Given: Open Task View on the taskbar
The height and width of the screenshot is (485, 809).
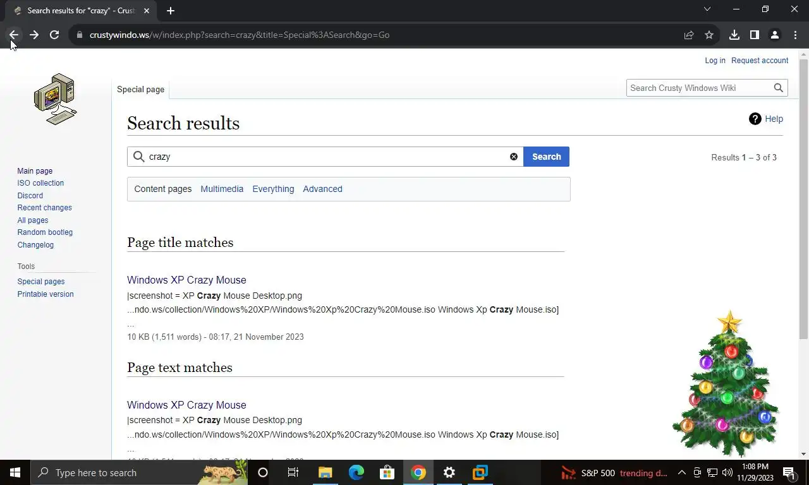Looking at the screenshot, I should [293, 472].
